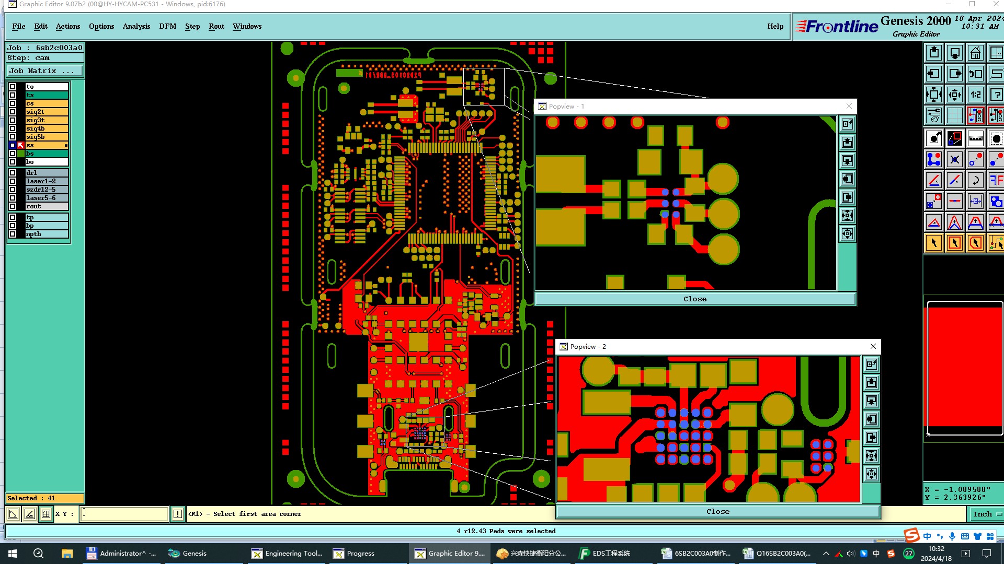
Task: Toggle the grid display icon
Action: coord(955,115)
